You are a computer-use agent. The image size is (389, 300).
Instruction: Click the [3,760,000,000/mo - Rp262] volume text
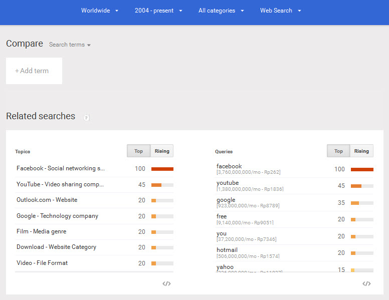pos(248,172)
